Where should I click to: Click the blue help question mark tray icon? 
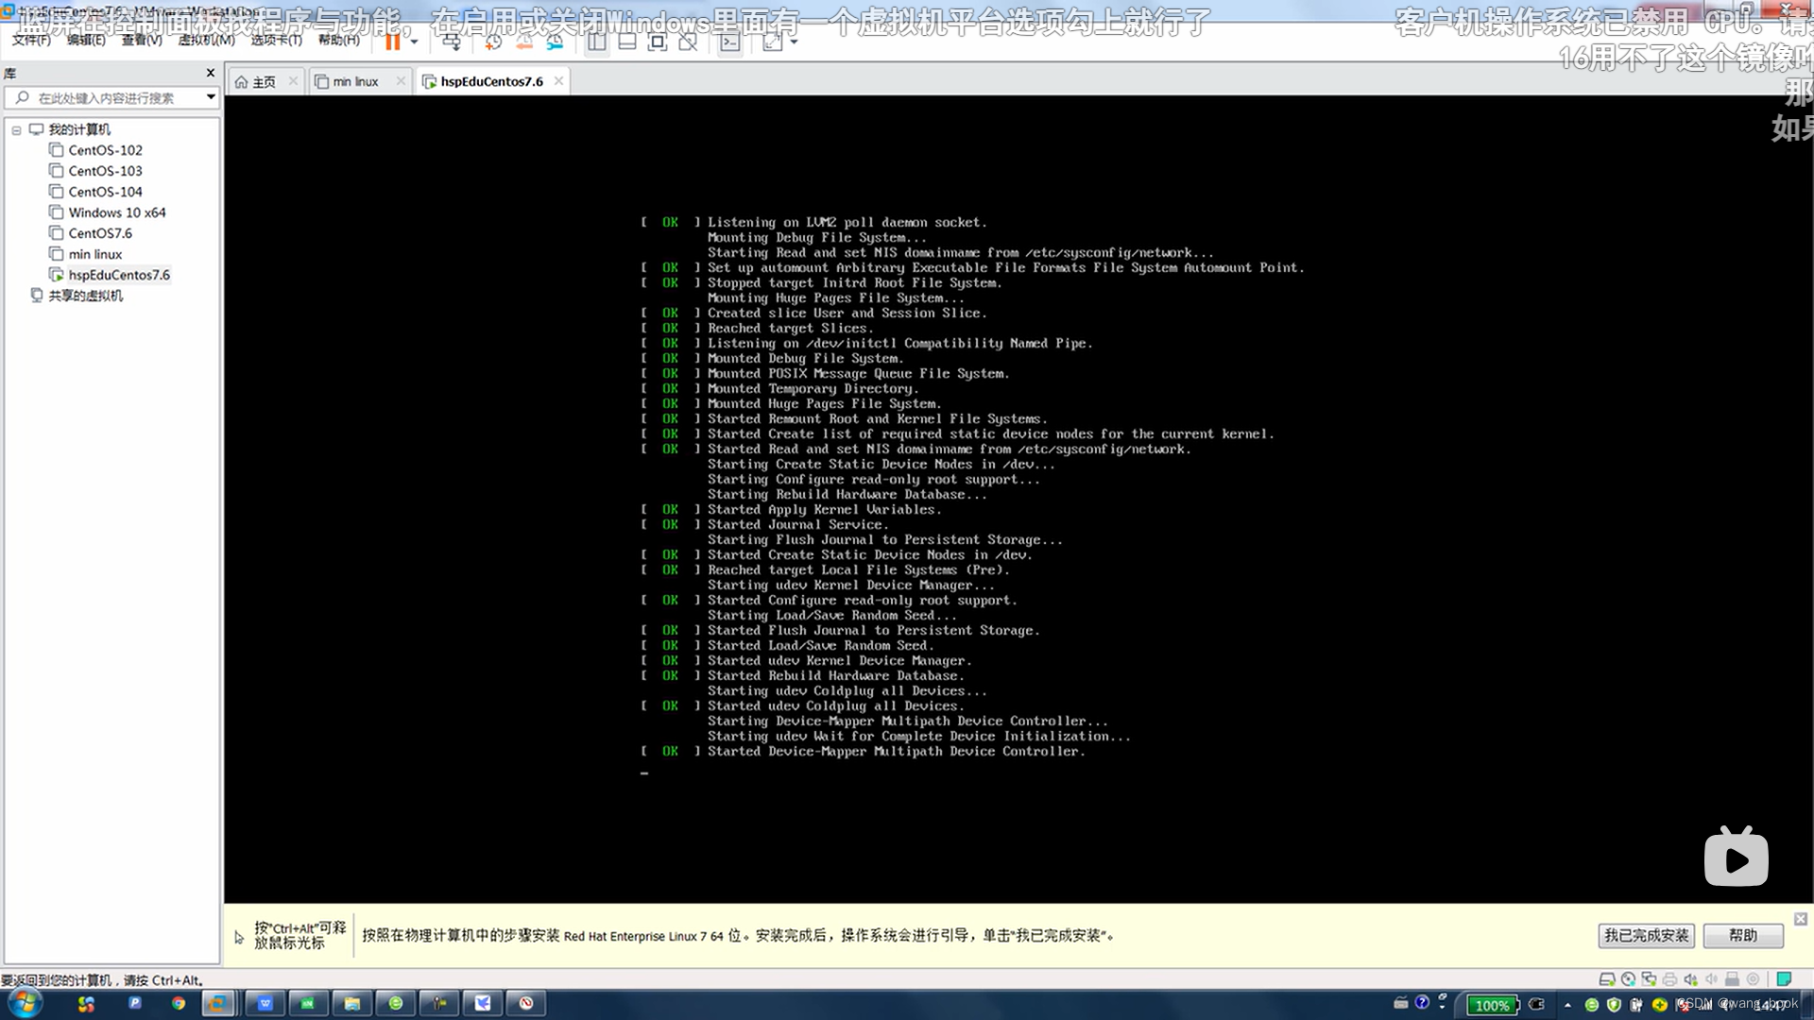[1422, 1002]
